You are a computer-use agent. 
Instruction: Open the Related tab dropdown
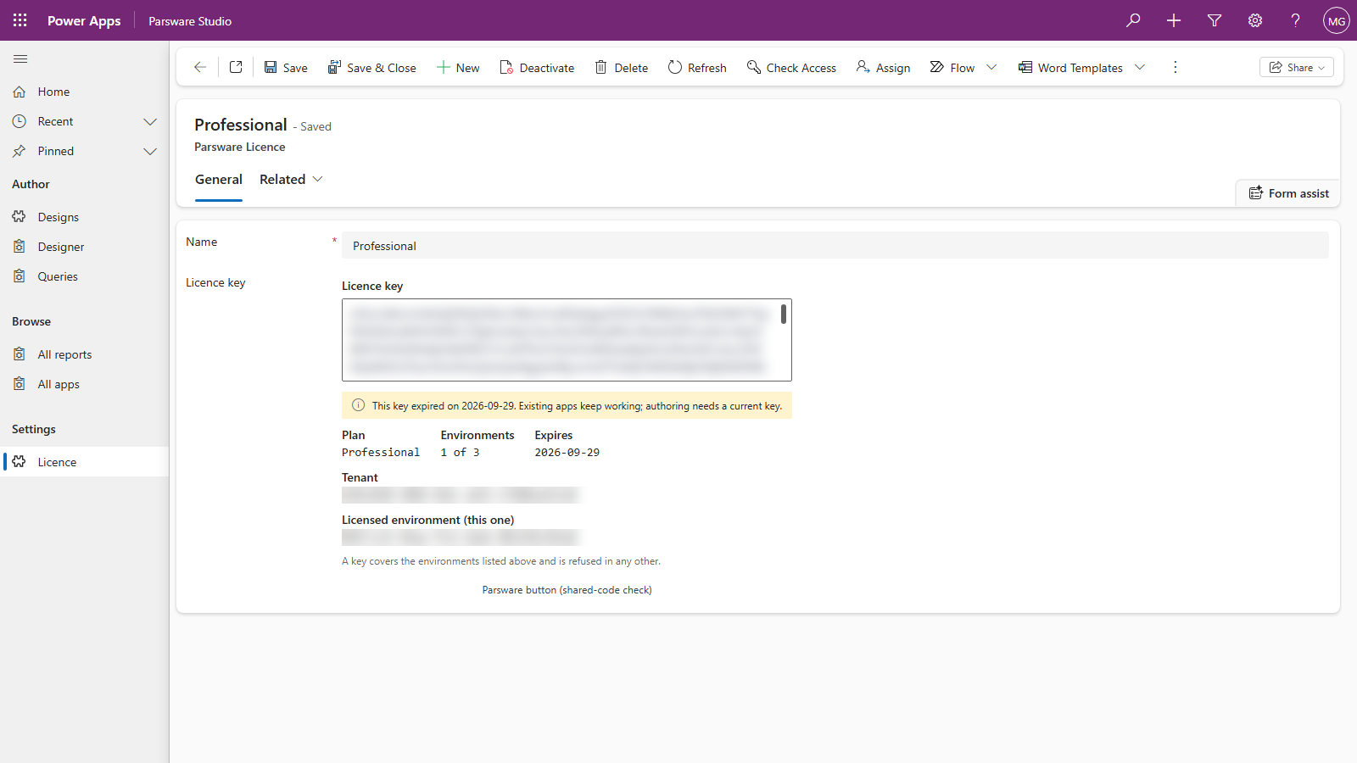coord(292,180)
